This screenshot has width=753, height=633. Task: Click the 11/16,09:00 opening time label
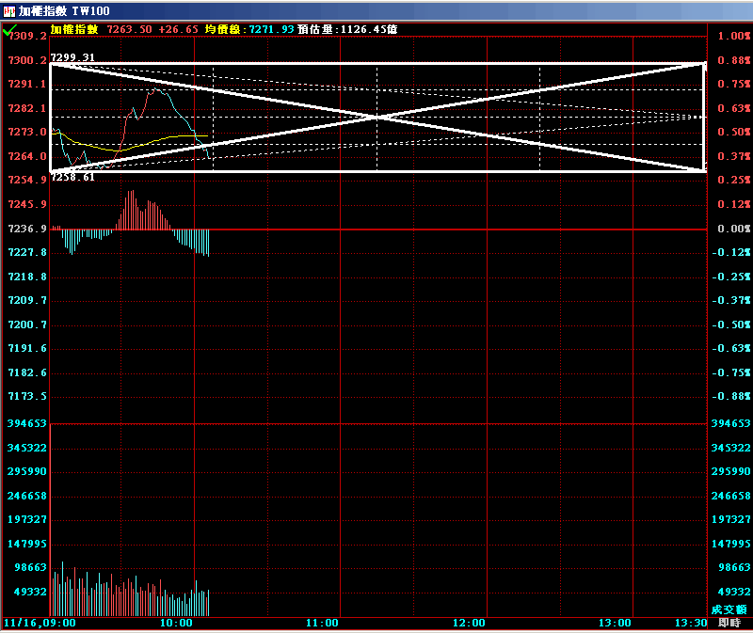pos(40,623)
